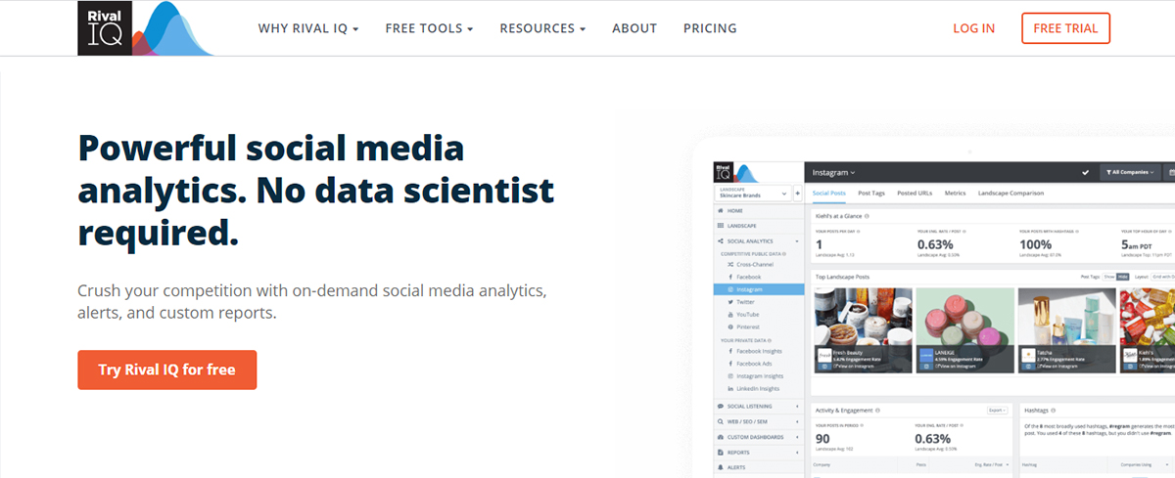1175x478 pixels.
Task: Select the highlighted Instagram sidebar icon
Action: click(x=730, y=289)
